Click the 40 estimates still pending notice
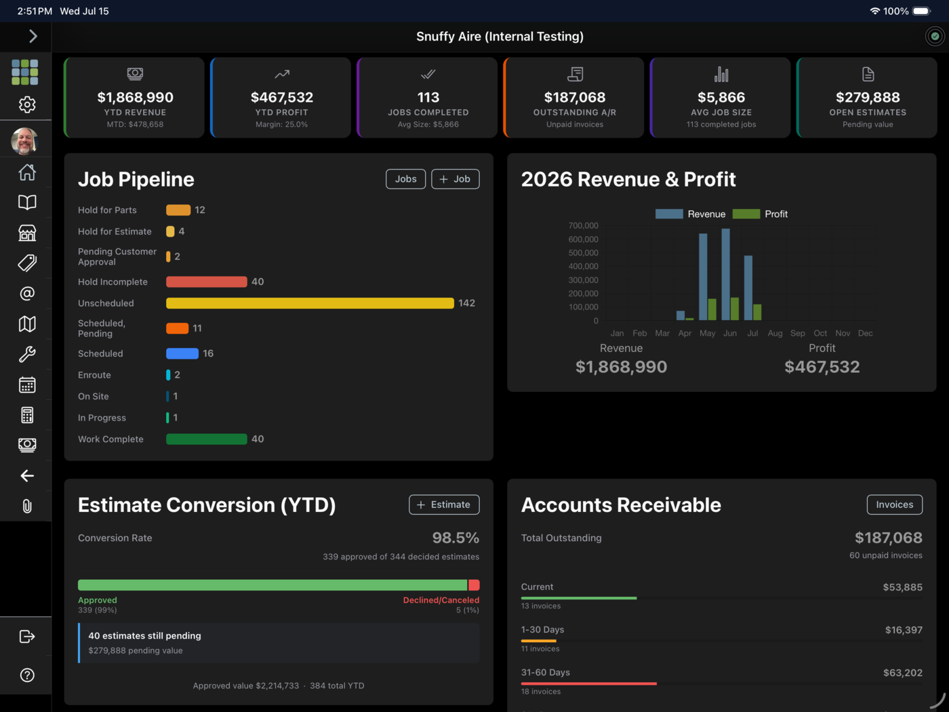 pyautogui.click(x=279, y=643)
